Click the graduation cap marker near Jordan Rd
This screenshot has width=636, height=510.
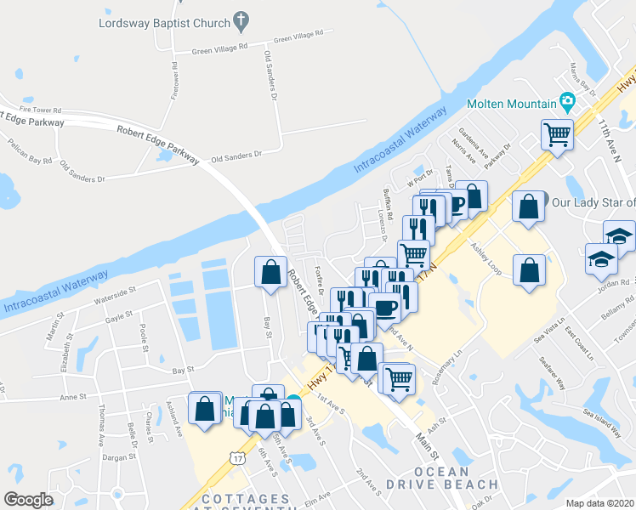point(601,259)
